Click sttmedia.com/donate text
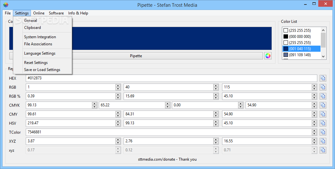This screenshot has width=335, height=169. coord(157,159)
